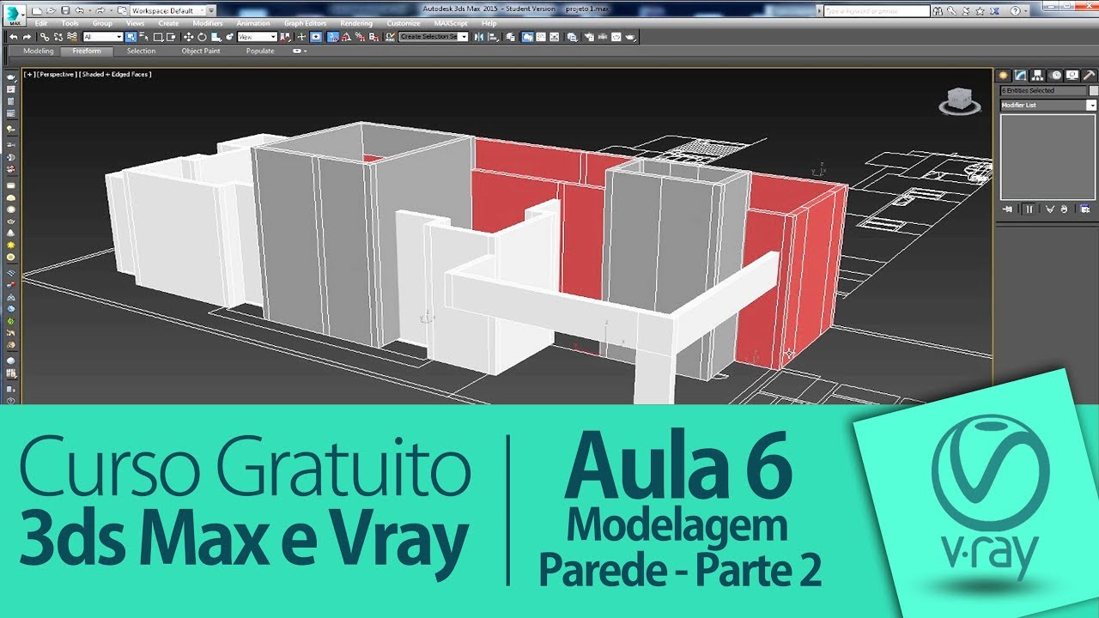Open Select by Name dialog
Screen dimensions: 1099x618
[x=144, y=37]
